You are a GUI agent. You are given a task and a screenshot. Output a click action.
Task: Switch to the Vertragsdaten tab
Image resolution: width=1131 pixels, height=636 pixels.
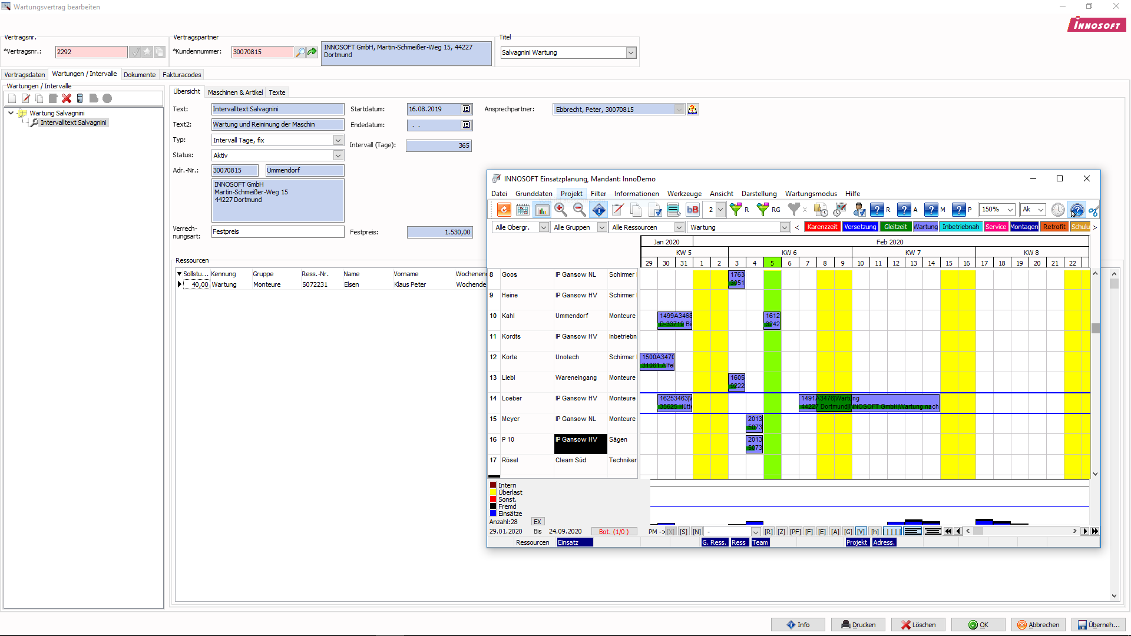25,75
